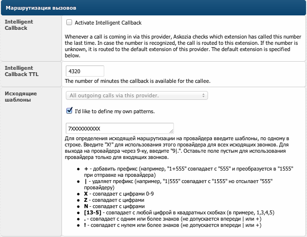The width and height of the screenshot is (307, 237).
Task: Click the "Activate Intelligent Callback" label text
Action: 108,23
